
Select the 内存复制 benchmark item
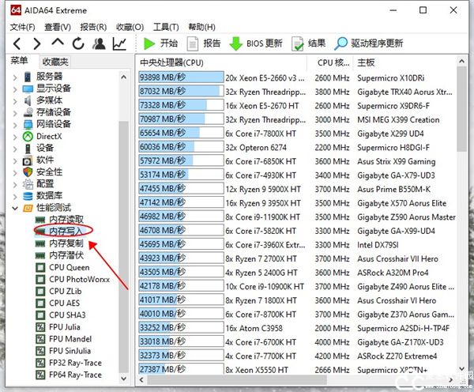click(x=66, y=243)
